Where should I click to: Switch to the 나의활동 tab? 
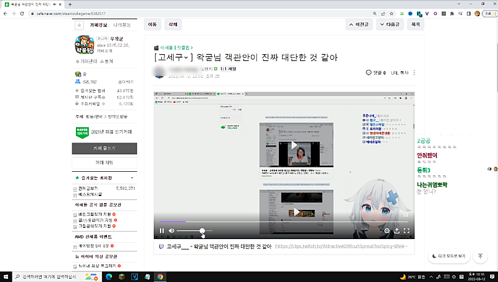click(123, 25)
